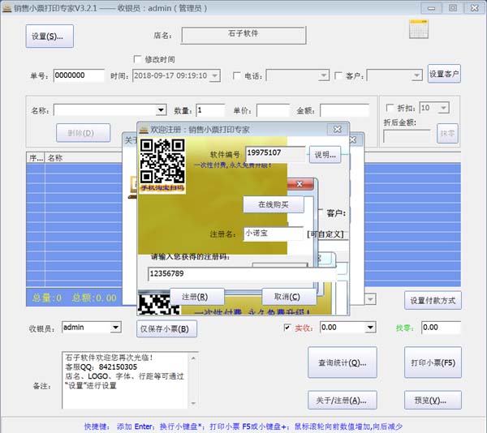This screenshot has width=487, height=433.
Task: Click the 总量:0 总额:0.00 totals text
Action: click(x=75, y=298)
